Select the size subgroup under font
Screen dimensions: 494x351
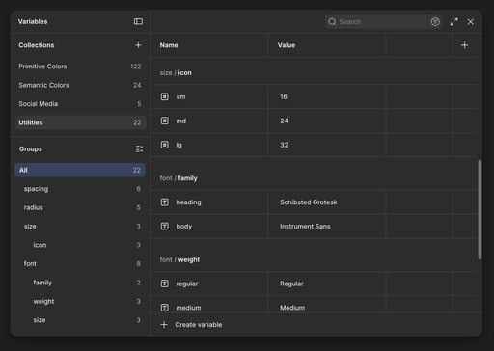[80, 320]
